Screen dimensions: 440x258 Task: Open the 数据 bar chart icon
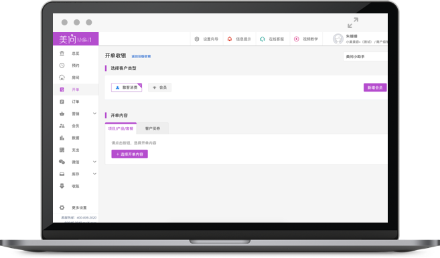(62, 138)
